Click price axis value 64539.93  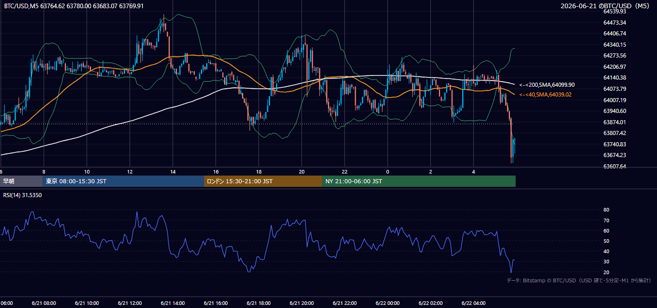click(615, 11)
